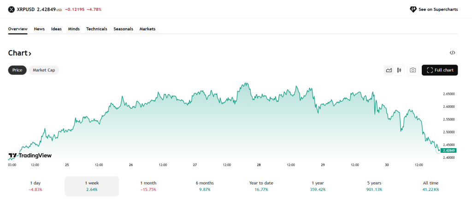Select the 1 day time range
472x208 pixels.
tap(35, 186)
